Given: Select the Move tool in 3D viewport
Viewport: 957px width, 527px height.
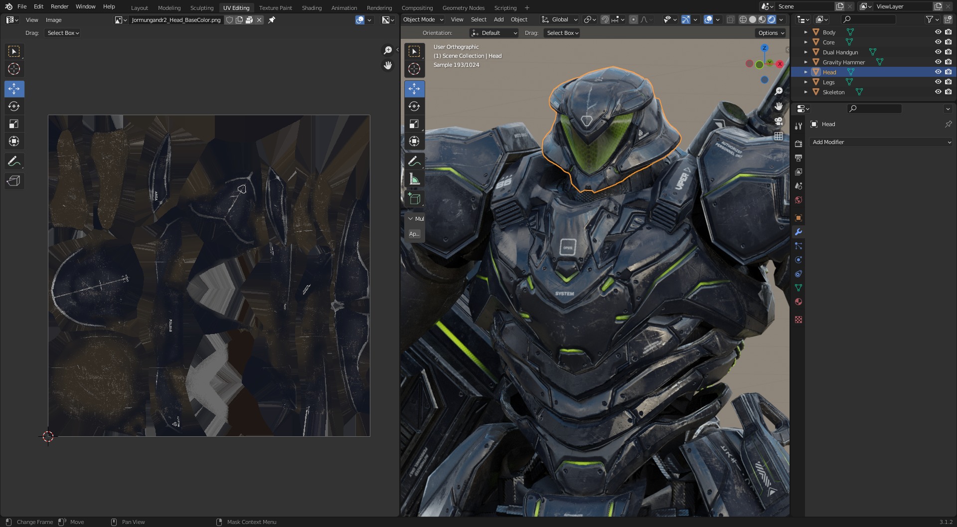Looking at the screenshot, I should (414, 89).
